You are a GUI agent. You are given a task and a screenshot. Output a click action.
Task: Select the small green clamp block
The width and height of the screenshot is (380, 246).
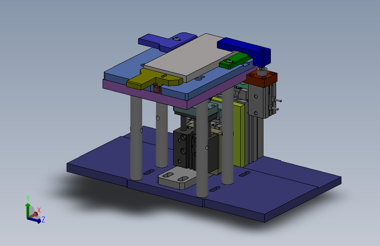234,60
